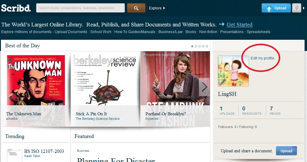The height and width of the screenshot is (162, 307).
Task: Click LingSH profile picture
Action: [233, 71]
